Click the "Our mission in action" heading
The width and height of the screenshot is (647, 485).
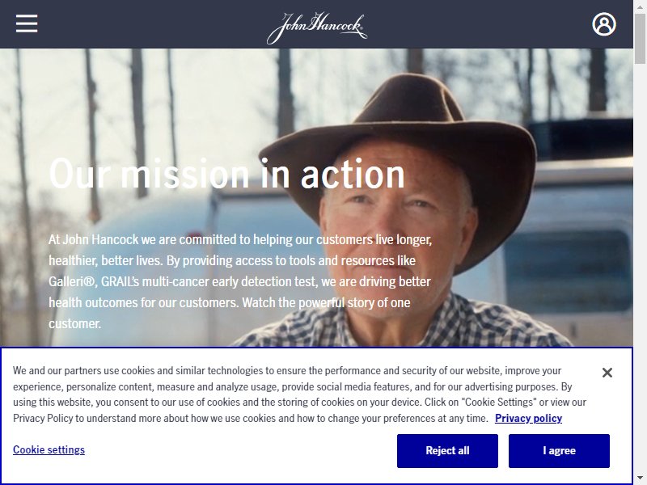click(x=226, y=174)
